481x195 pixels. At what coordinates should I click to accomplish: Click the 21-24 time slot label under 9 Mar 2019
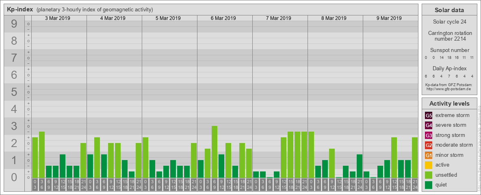pyautogui.click(x=414, y=185)
